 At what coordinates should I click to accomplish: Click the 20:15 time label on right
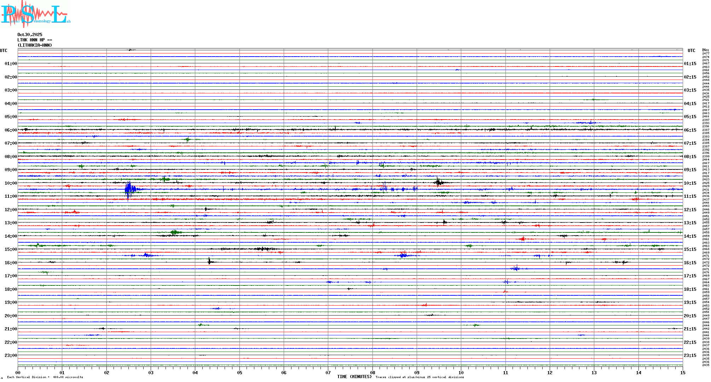(x=690, y=316)
